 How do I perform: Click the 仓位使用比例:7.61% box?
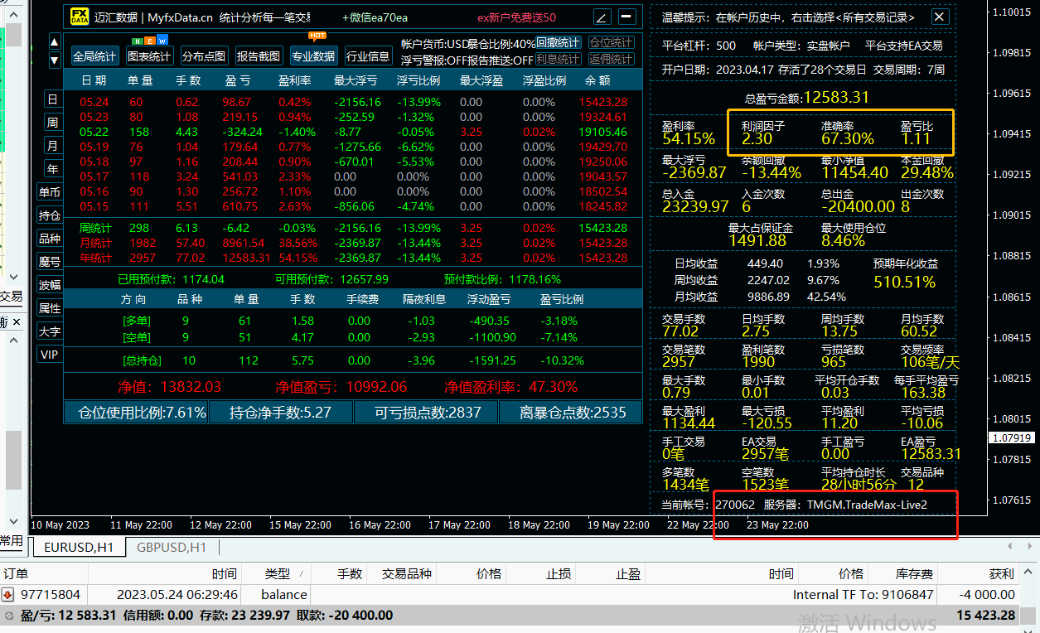click(x=137, y=412)
